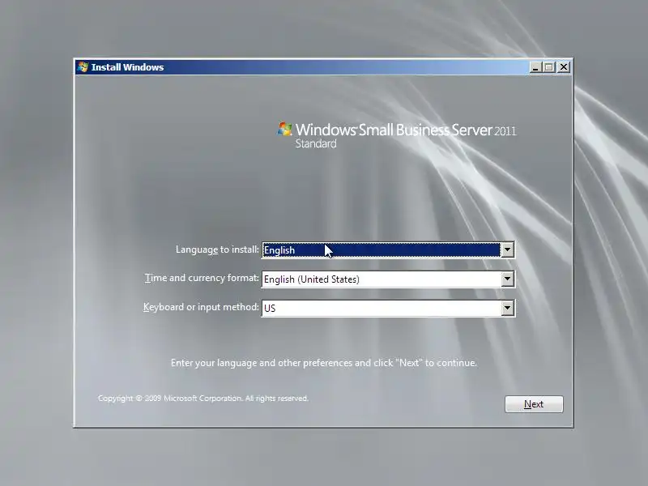The image size is (648, 486).
Task: Minimize the Install Windows dialog
Action: [x=535, y=67]
